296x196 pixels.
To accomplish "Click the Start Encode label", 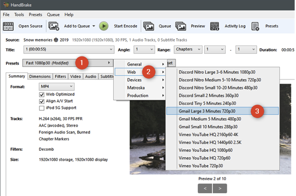I will coord(125,26).
